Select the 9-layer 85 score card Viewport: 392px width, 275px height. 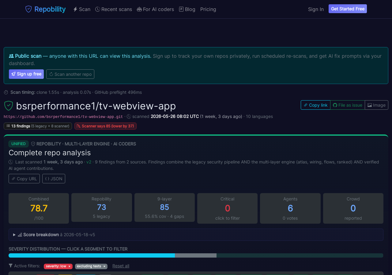click(164, 207)
